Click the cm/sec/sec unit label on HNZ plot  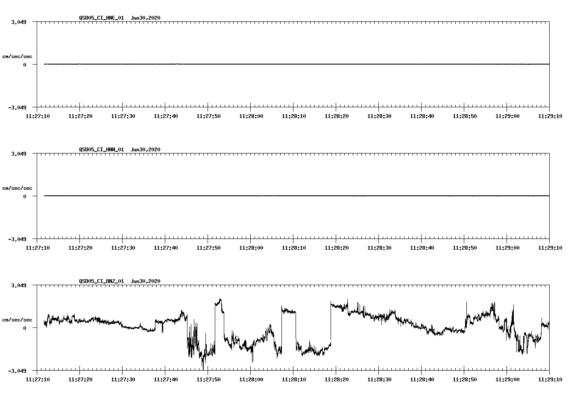(x=17, y=320)
